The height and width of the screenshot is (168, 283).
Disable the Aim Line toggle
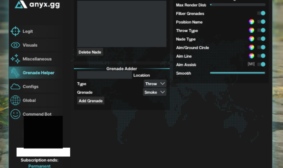[261, 56]
